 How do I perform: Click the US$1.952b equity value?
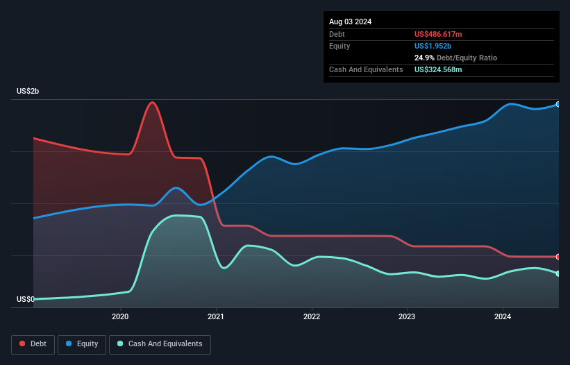pos(433,46)
